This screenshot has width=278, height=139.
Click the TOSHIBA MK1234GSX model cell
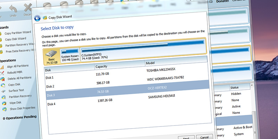161,70
